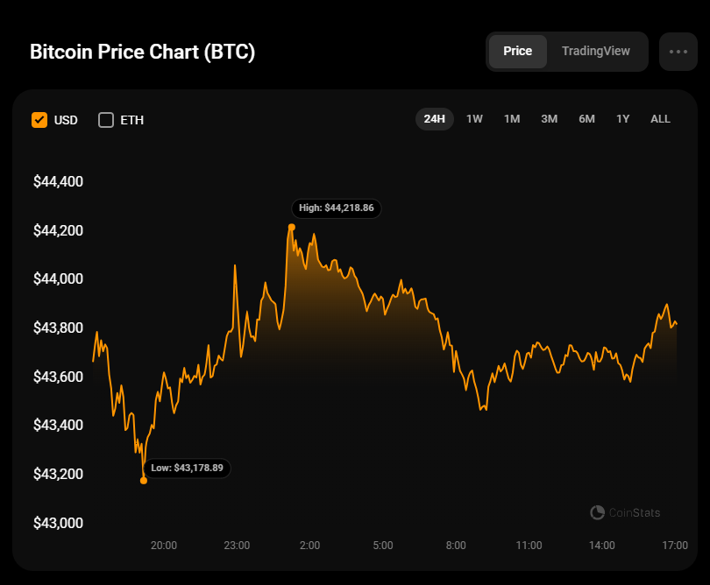710x585 pixels.
Task: Select the 24H time range
Action: coord(434,119)
